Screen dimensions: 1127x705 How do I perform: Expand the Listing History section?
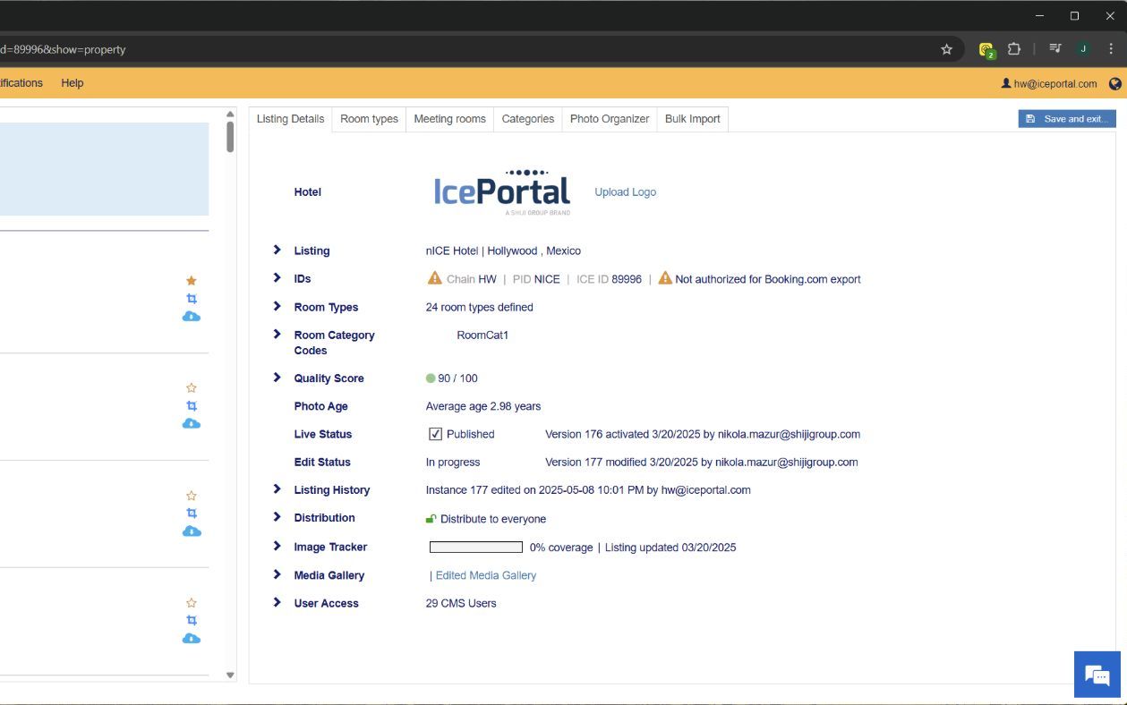277,488
